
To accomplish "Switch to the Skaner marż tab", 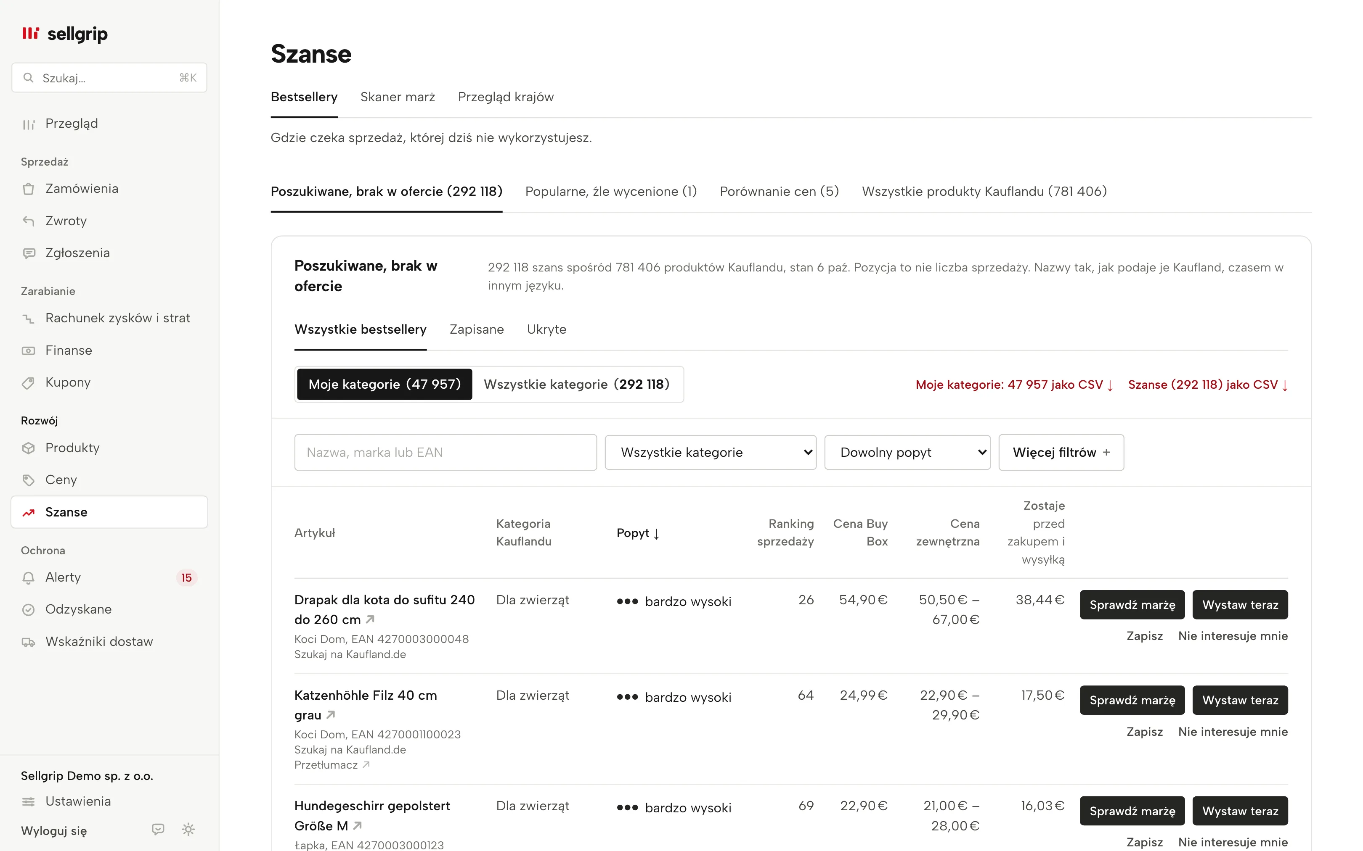I will (x=398, y=97).
